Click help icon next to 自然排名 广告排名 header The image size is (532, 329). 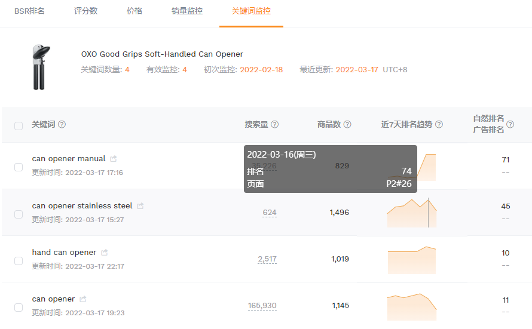tap(510, 125)
